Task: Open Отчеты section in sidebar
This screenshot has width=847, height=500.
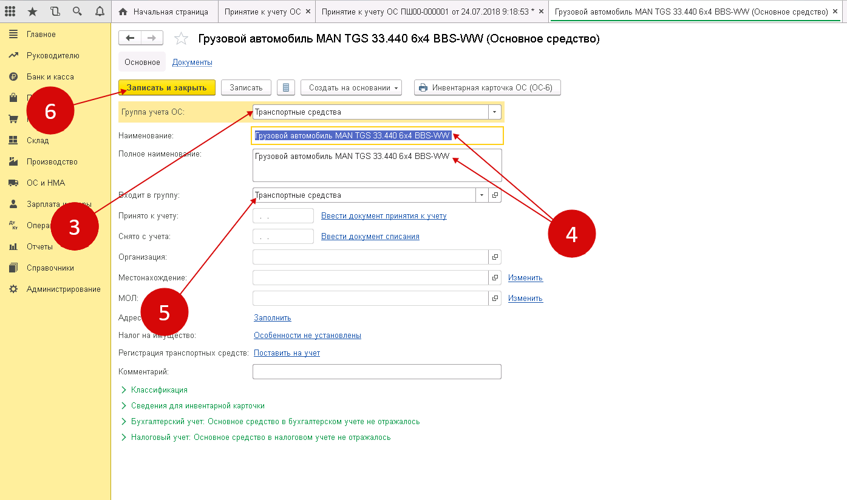Action: point(39,247)
